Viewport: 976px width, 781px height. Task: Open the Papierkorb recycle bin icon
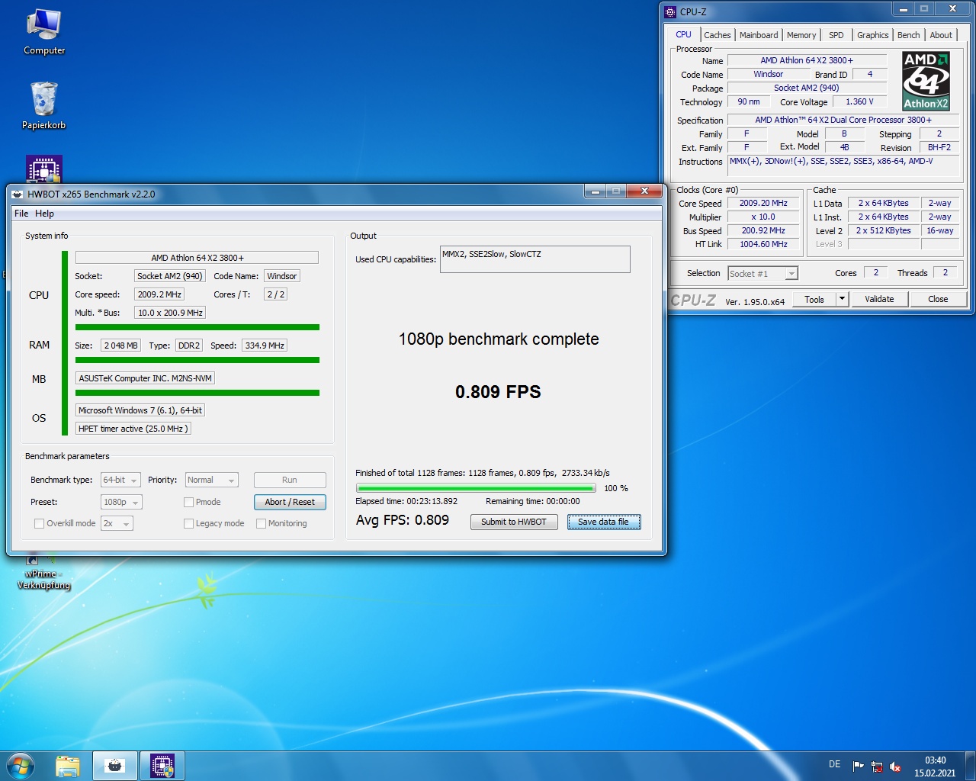coord(43,106)
